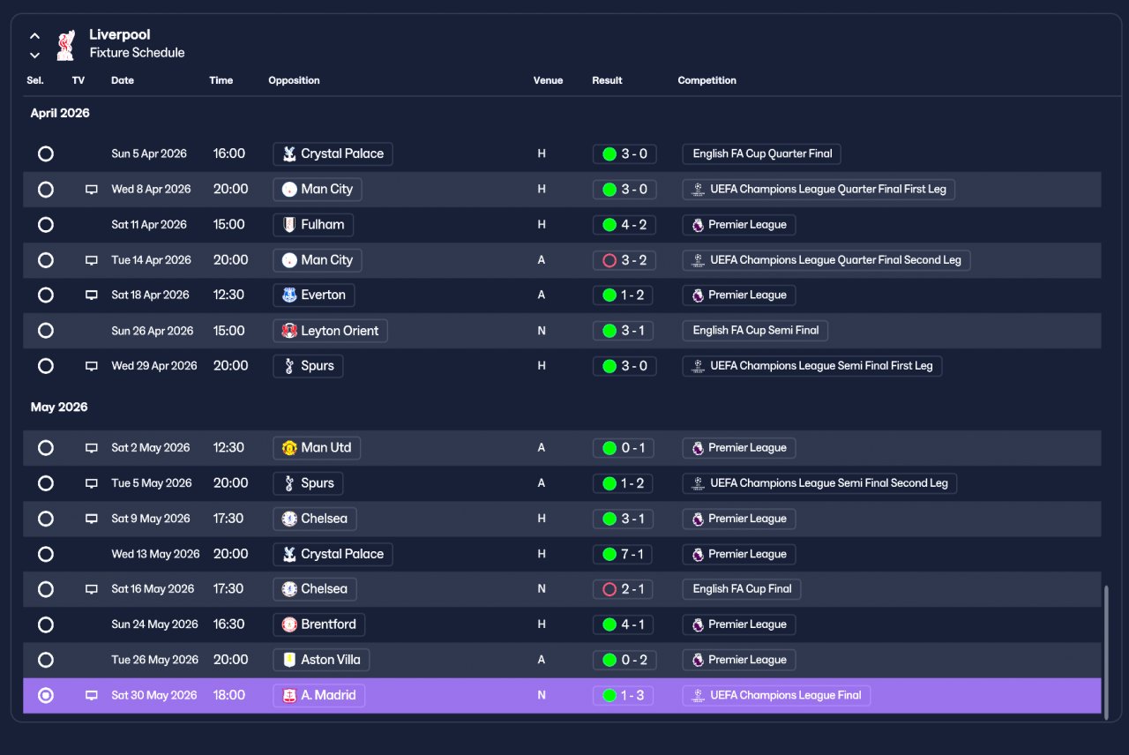Sort by Venue column header

(548, 80)
